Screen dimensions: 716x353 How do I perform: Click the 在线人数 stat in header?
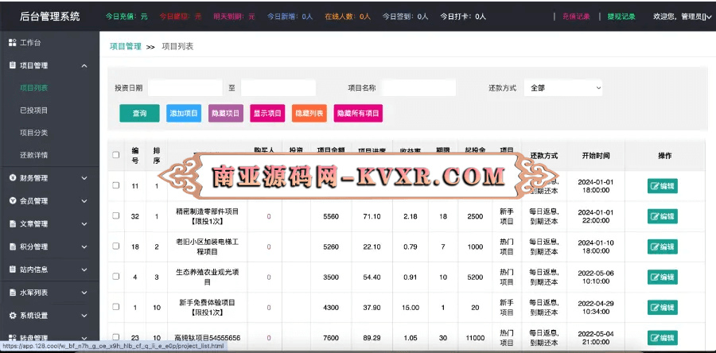click(x=348, y=17)
